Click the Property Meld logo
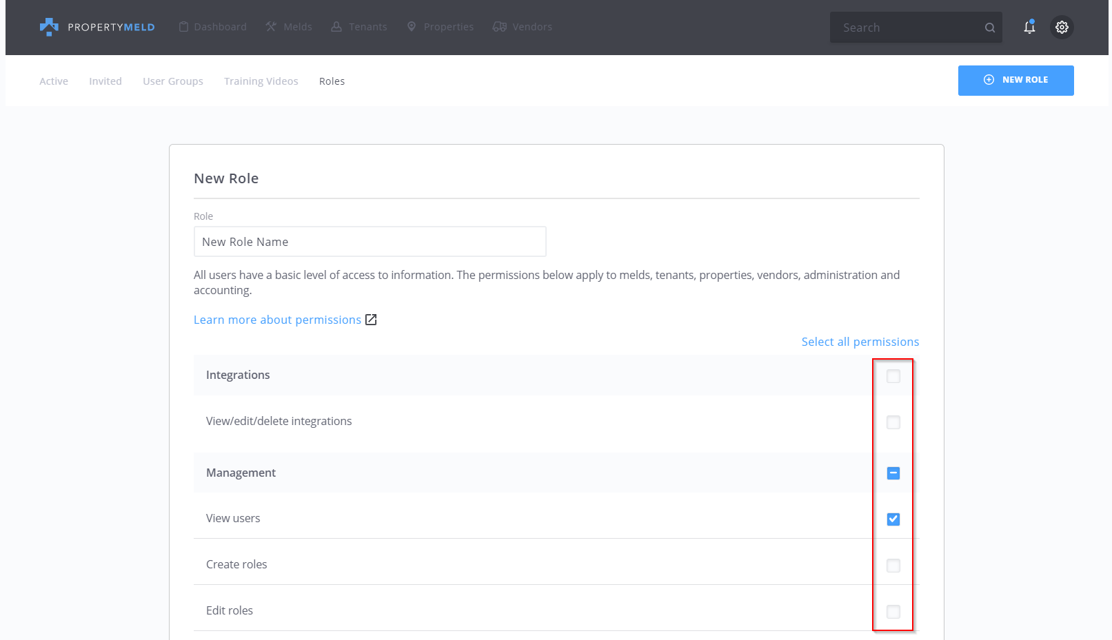This screenshot has width=1112, height=640. coord(97,27)
